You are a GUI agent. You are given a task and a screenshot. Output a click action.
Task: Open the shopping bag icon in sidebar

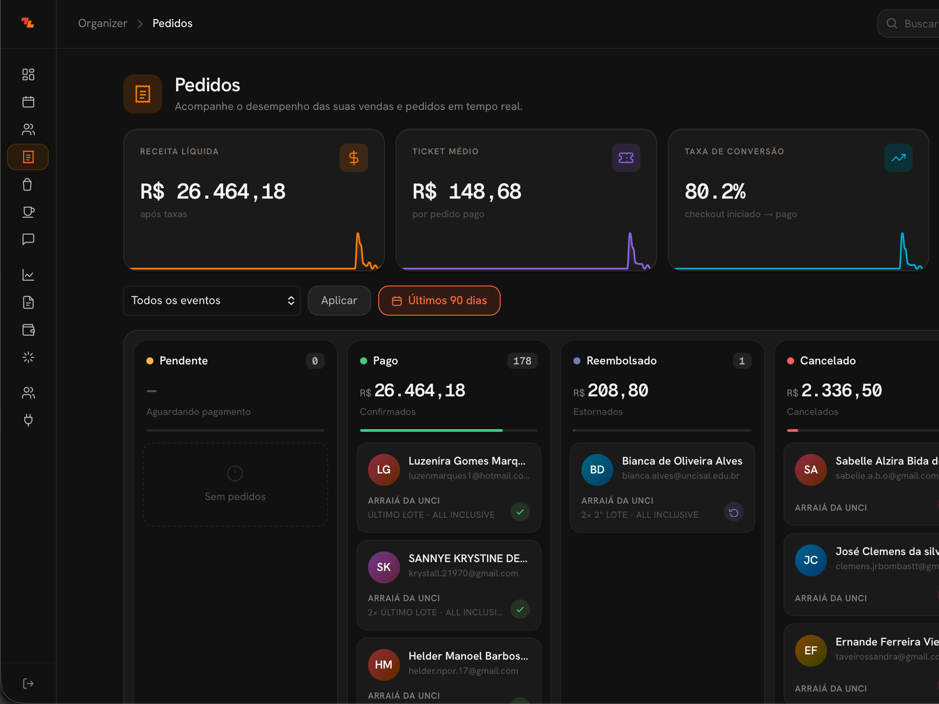coord(28,184)
